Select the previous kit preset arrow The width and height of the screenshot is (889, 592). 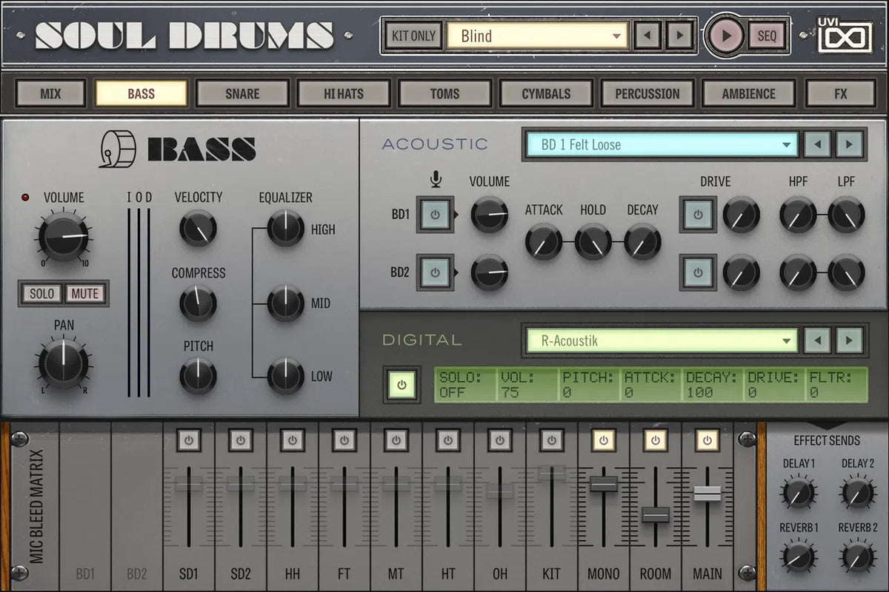648,36
